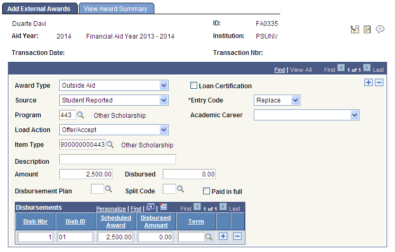The width and height of the screenshot is (395, 252).
Task: Open the Program lookup magnifier
Action: click(80, 115)
